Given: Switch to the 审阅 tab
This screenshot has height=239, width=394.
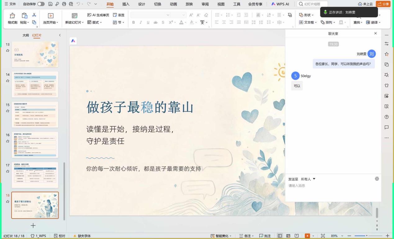Looking at the screenshot, I should coord(205,4).
